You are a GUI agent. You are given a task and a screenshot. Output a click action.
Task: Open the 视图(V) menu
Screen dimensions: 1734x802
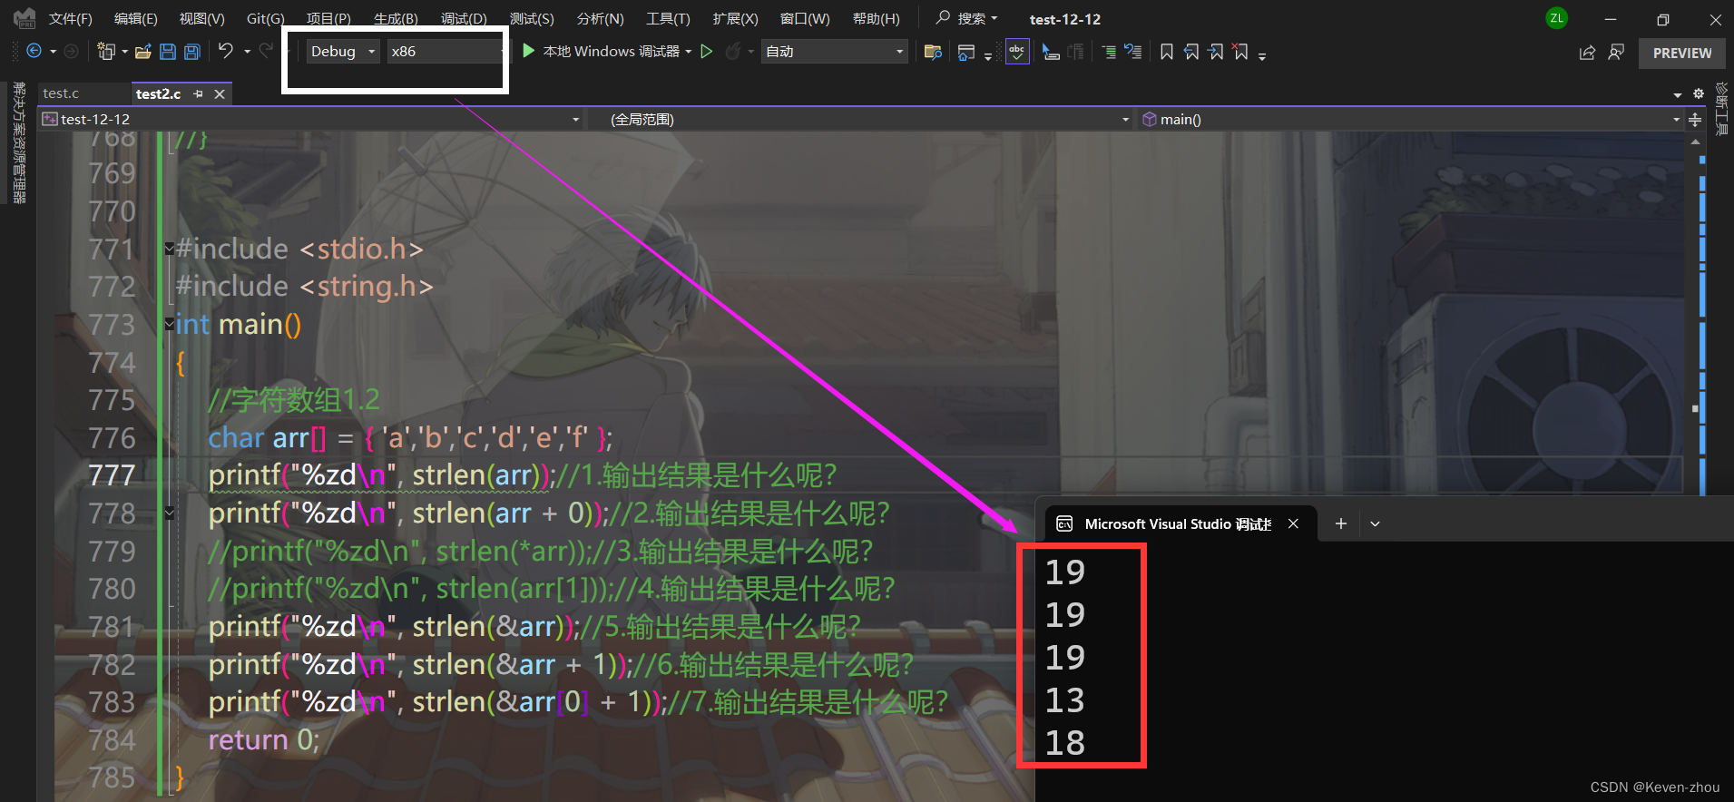pos(201,18)
